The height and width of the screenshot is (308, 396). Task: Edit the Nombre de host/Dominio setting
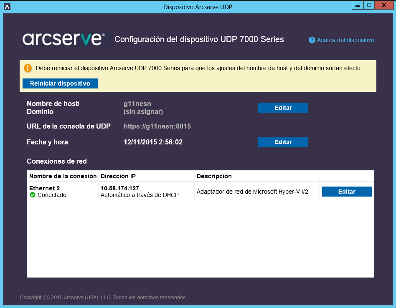point(283,108)
